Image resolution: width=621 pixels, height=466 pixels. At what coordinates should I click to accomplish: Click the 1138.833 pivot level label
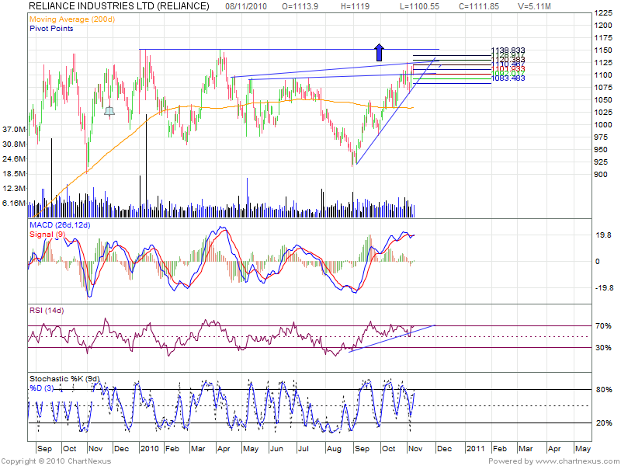point(508,50)
